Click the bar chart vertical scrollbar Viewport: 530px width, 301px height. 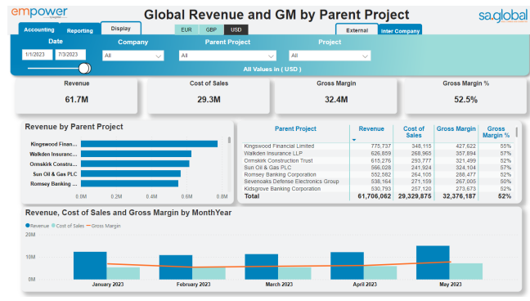pyautogui.click(x=229, y=140)
